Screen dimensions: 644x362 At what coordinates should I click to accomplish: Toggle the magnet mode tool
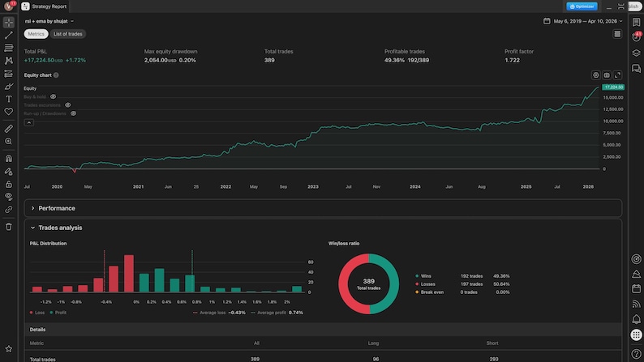(x=9, y=158)
